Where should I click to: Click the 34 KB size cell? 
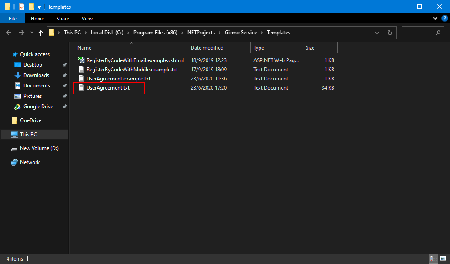coord(328,88)
